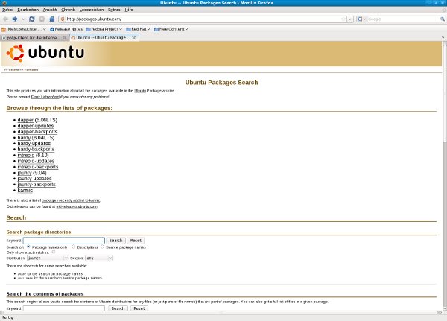Click the Keyword input under Search package directories

tap(63, 241)
